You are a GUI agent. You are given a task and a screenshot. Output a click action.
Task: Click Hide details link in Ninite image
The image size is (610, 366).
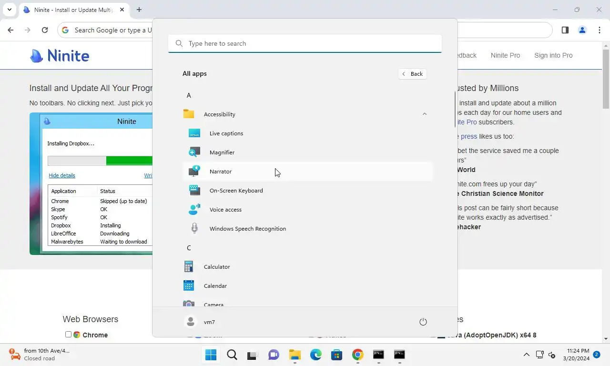62,175
